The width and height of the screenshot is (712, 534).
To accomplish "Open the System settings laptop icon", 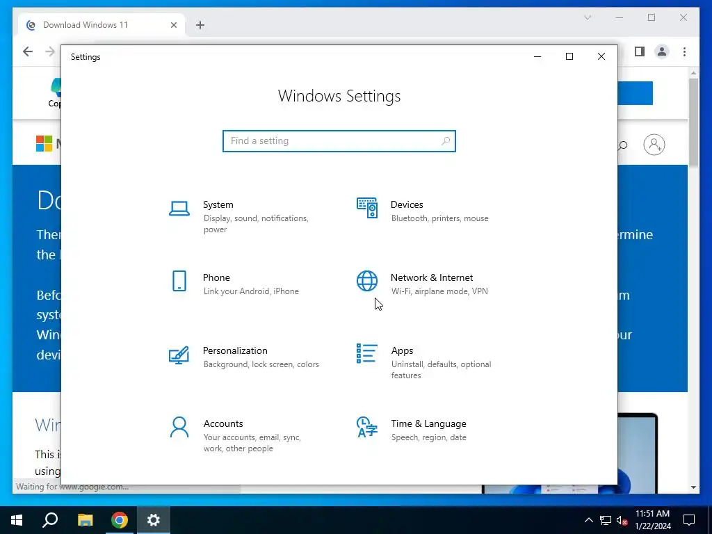I will coord(179,209).
